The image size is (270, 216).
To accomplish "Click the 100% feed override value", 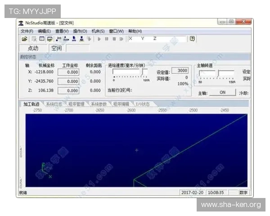I will point(183,84).
